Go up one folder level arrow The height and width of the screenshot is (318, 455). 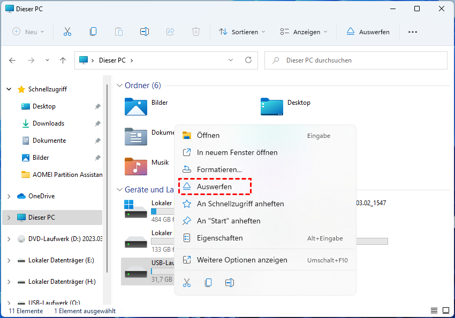[x=63, y=60]
